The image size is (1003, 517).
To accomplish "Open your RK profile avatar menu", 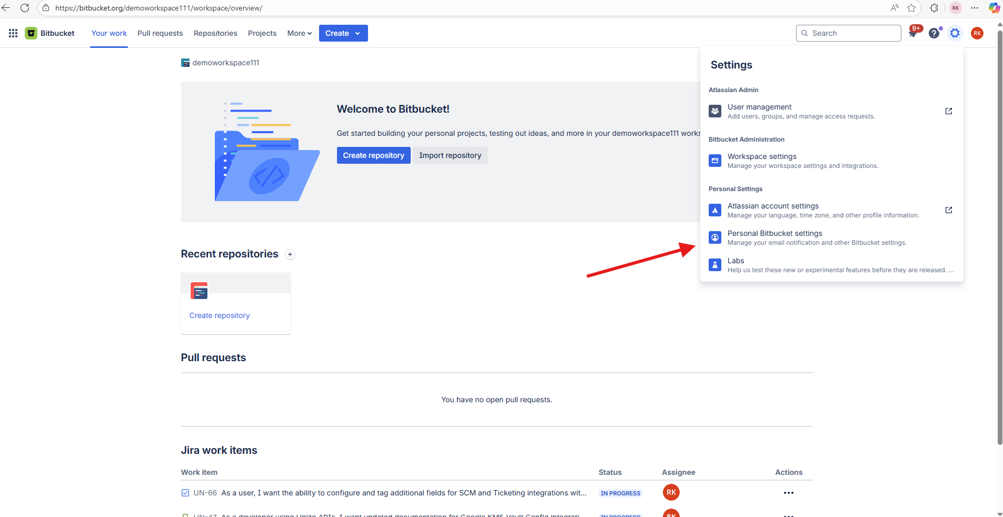I will tap(977, 33).
